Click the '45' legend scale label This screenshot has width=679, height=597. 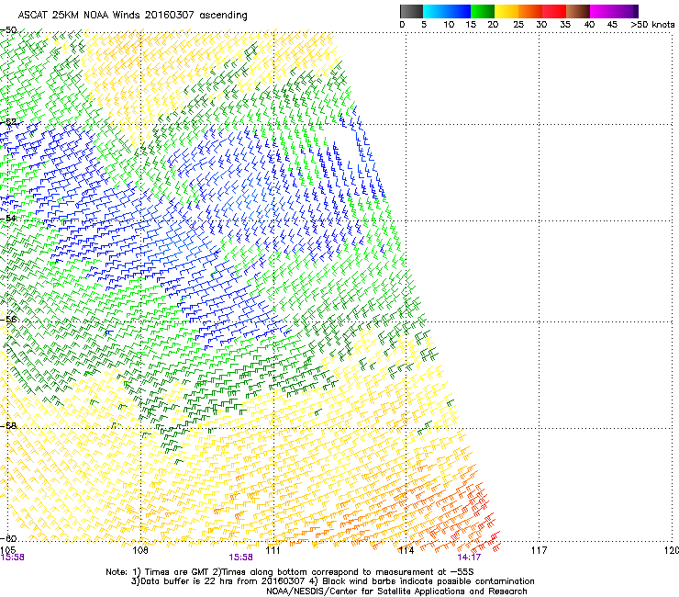(612, 25)
